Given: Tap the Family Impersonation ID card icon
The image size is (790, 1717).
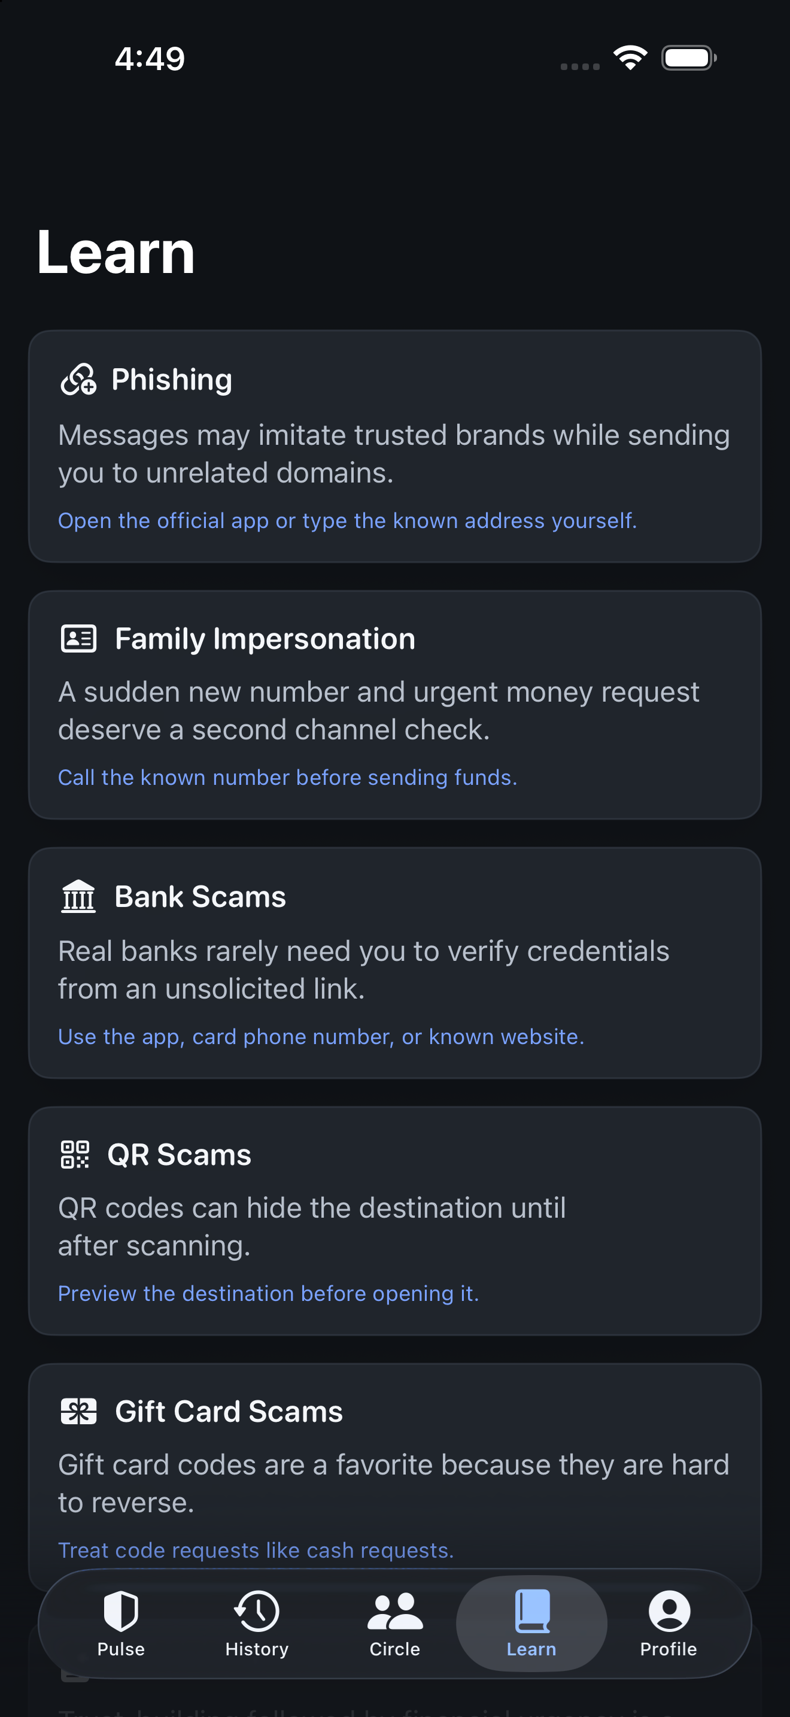Looking at the screenshot, I should tap(78, 639).
